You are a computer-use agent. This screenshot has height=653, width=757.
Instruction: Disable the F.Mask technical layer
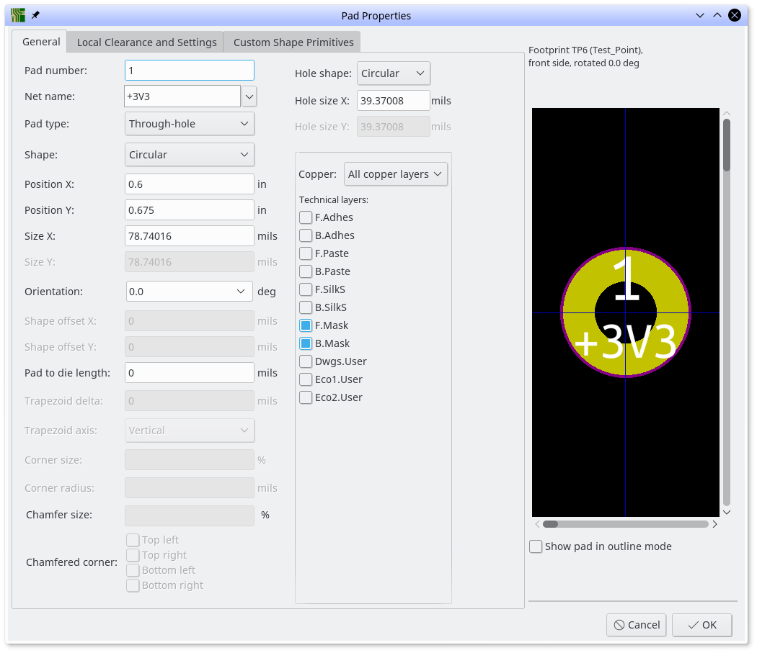[306, 325]
